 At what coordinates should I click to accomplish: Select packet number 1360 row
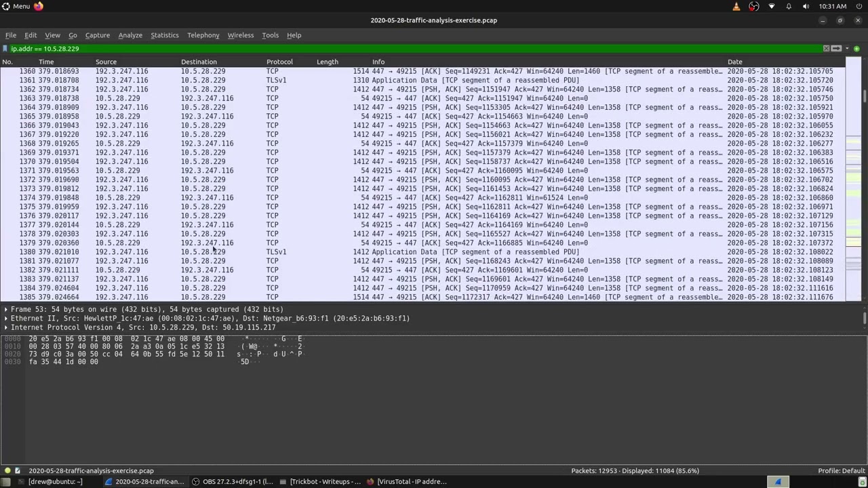pyautogui.click(x=422, y=71)
